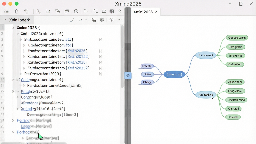
Task: Click the macOS yellow minimize window button
Action: pyautogui.click(x=10, y=4)
